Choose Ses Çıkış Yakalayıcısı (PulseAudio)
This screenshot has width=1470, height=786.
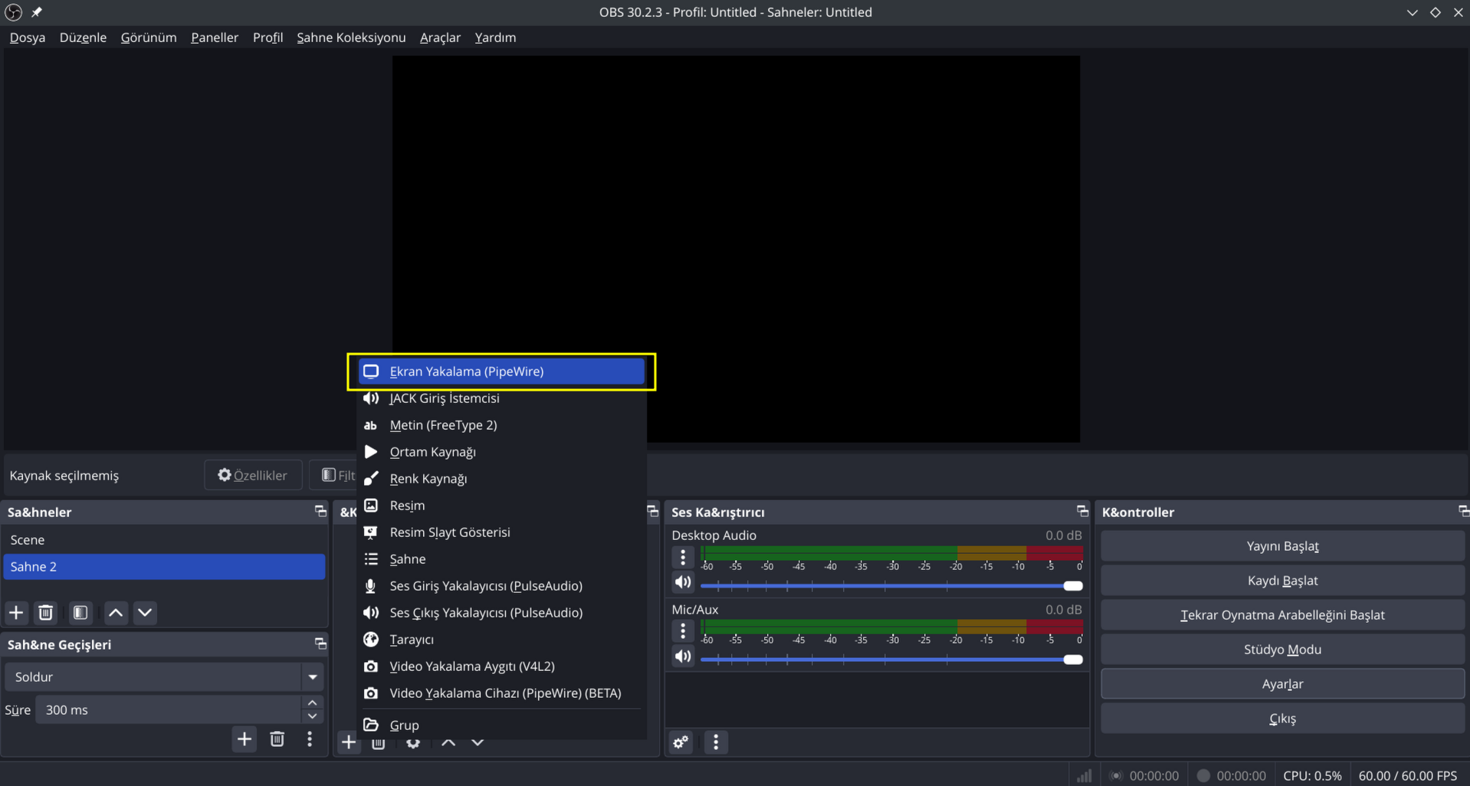pyautogui.click(x=501, y=613)
